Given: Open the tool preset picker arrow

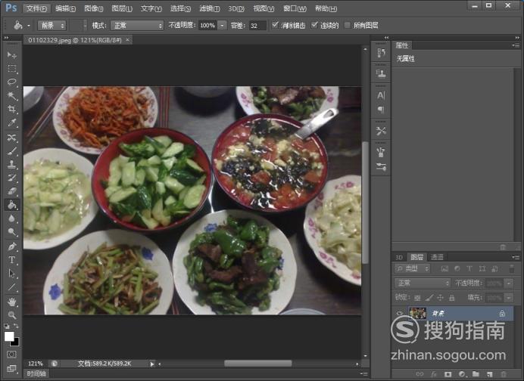Looking at the screenshot, I should tap(29, 26).
